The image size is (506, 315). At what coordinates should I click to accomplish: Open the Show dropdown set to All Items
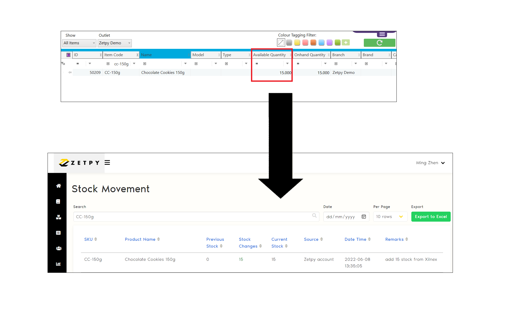click(79, 43)
